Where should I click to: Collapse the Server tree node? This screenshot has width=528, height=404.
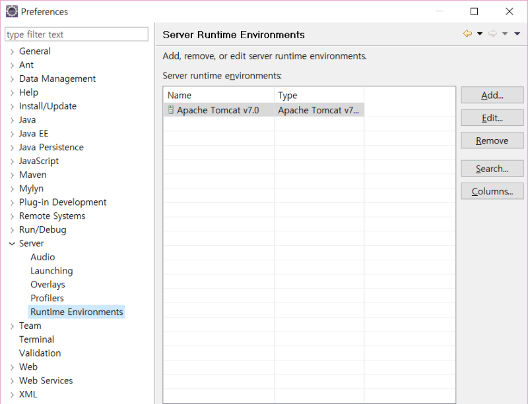pyautogui.click(x=12, y=244)
